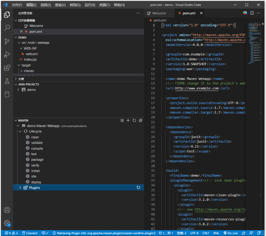Click the split editor icon
The height and width of the screenshot is (236, 266).
click(x=252, y=13)
